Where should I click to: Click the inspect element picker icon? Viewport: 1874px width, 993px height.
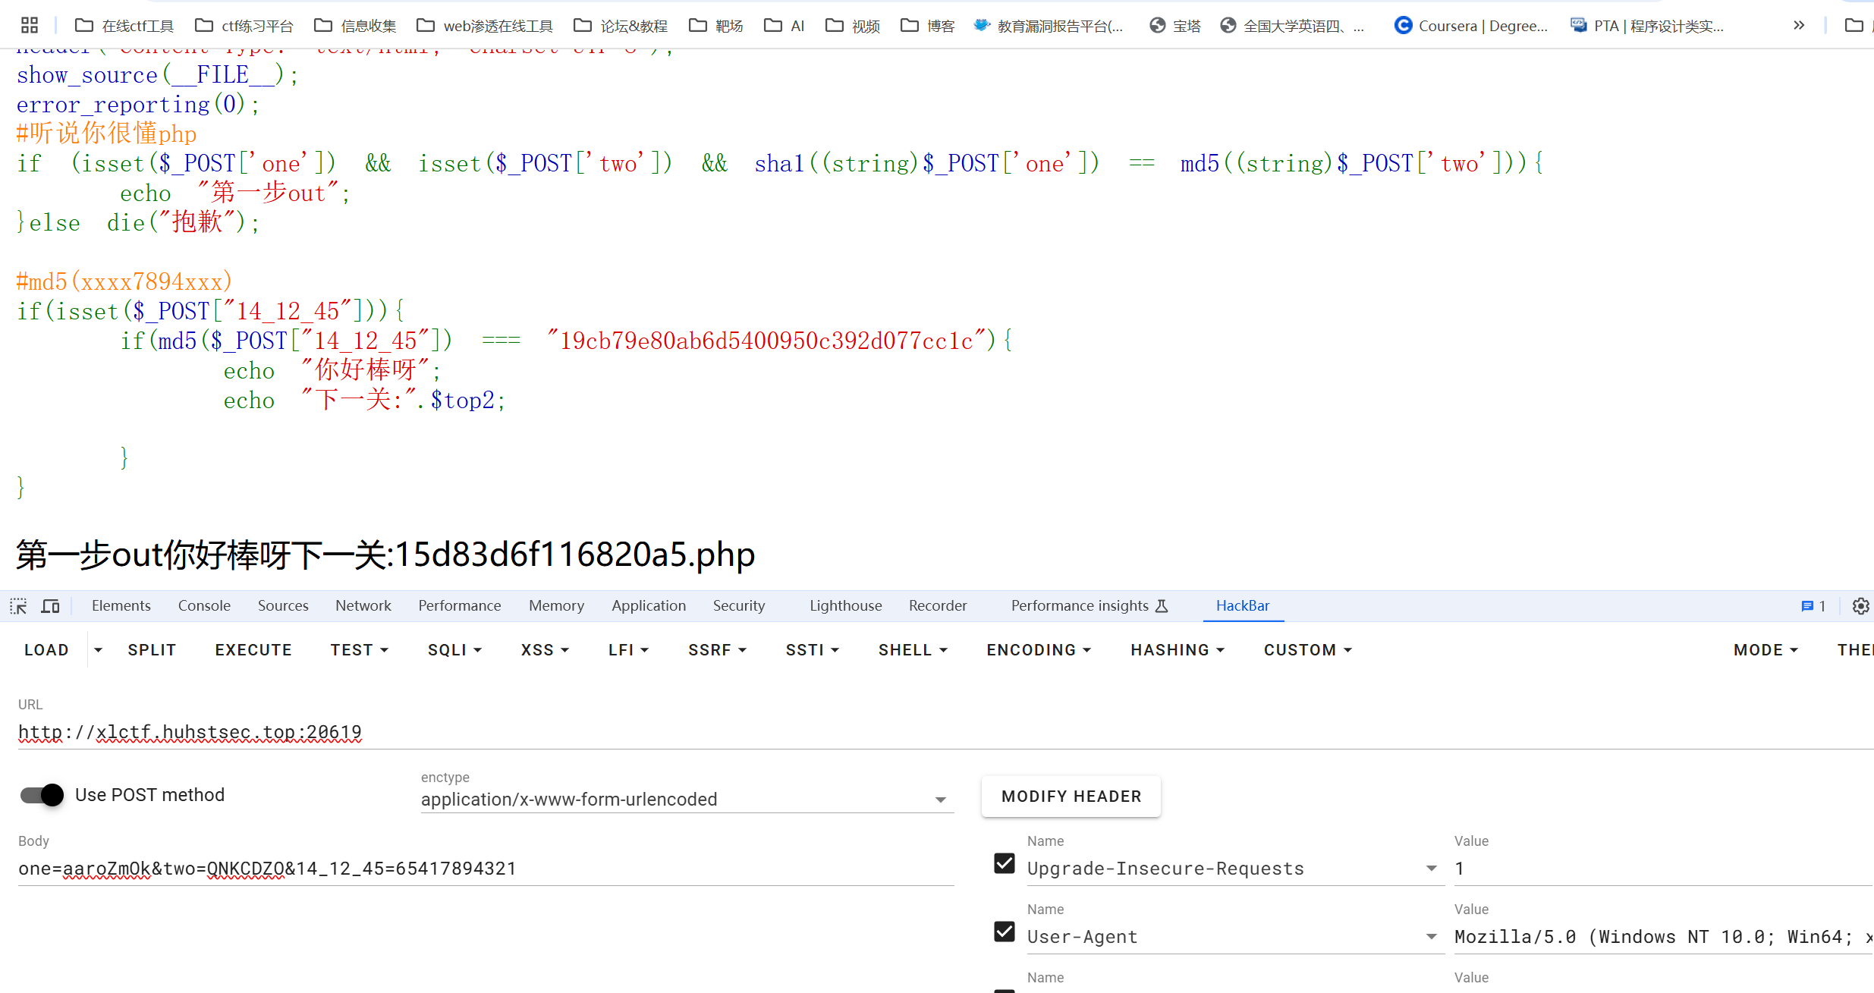(18, 606)
